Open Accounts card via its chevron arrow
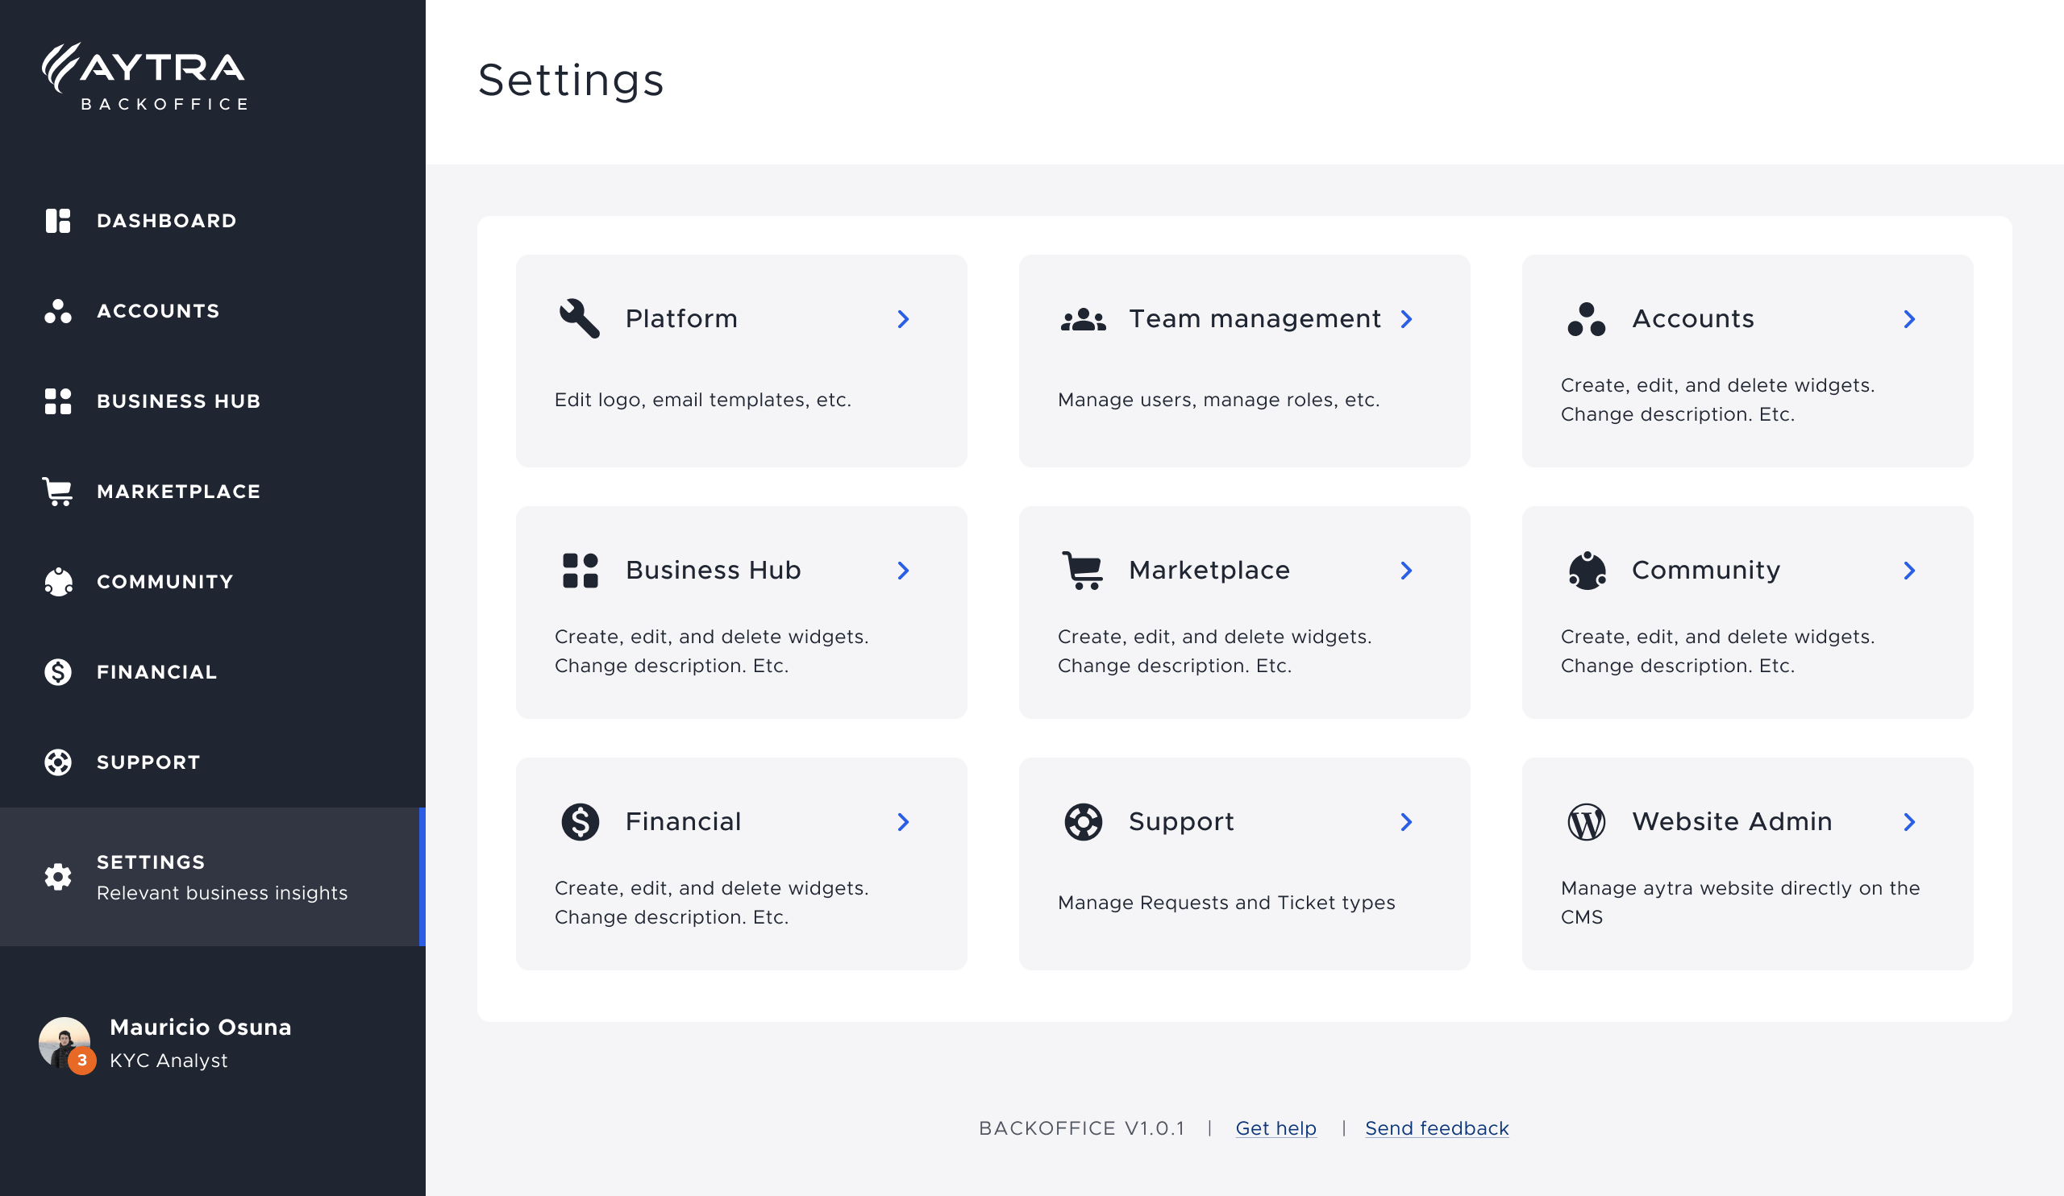Viewport: 2064px width, 1196px height. coord(1909,319)
